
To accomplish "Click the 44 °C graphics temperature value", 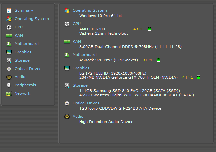I will point(188,77).
